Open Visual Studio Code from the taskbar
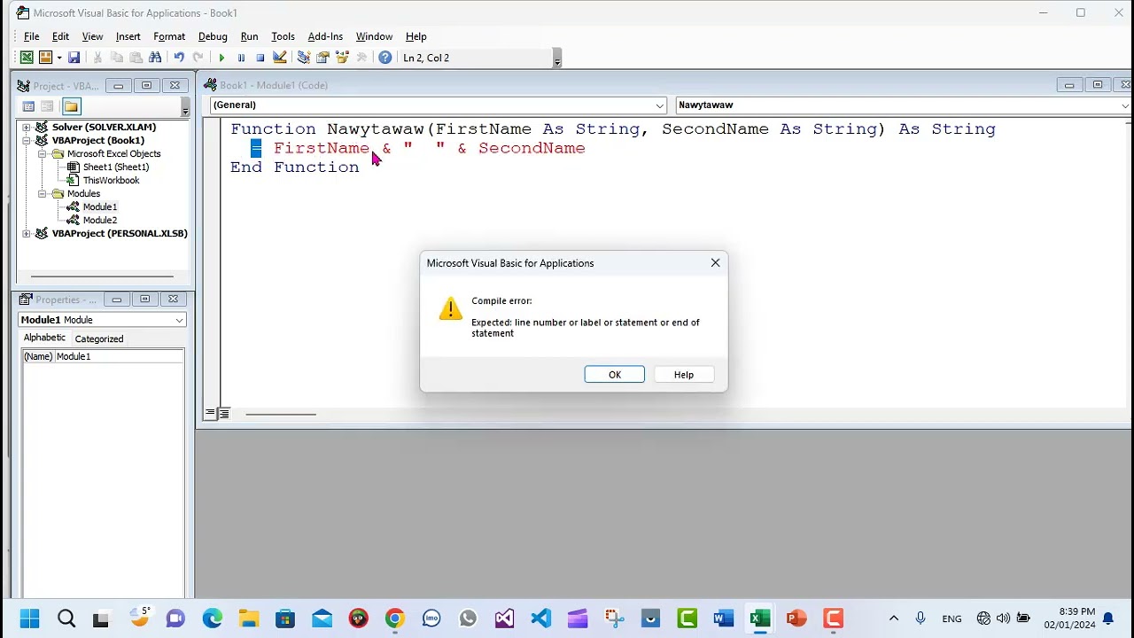The image size is (1134, 638). tap(541, 619)
